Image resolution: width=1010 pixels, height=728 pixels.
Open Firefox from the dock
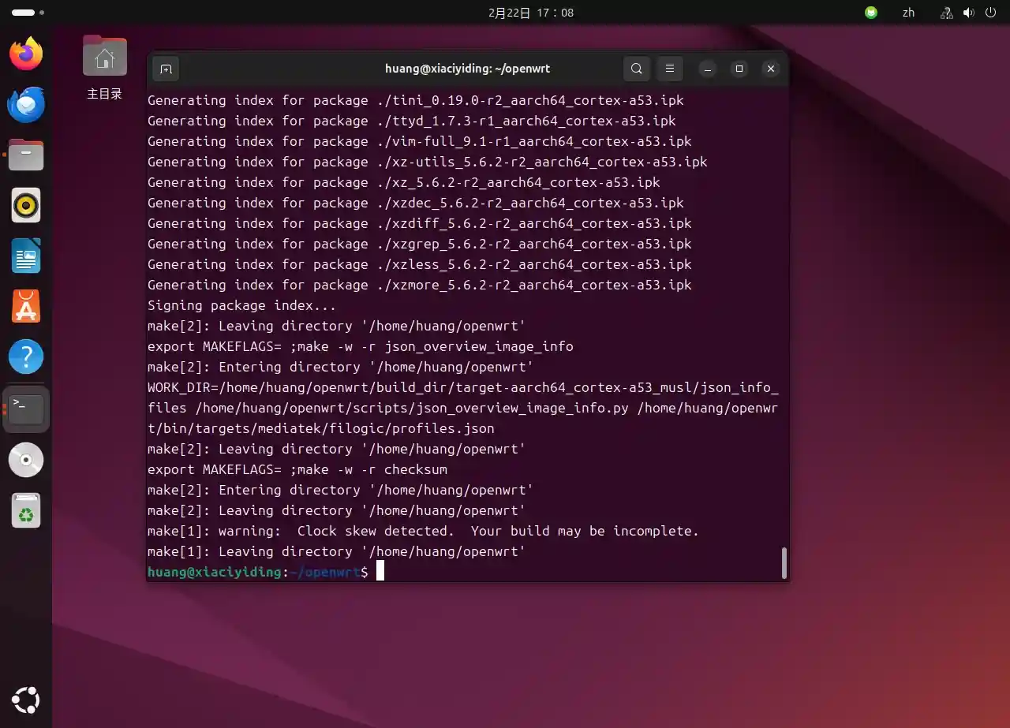coord(26,54)
